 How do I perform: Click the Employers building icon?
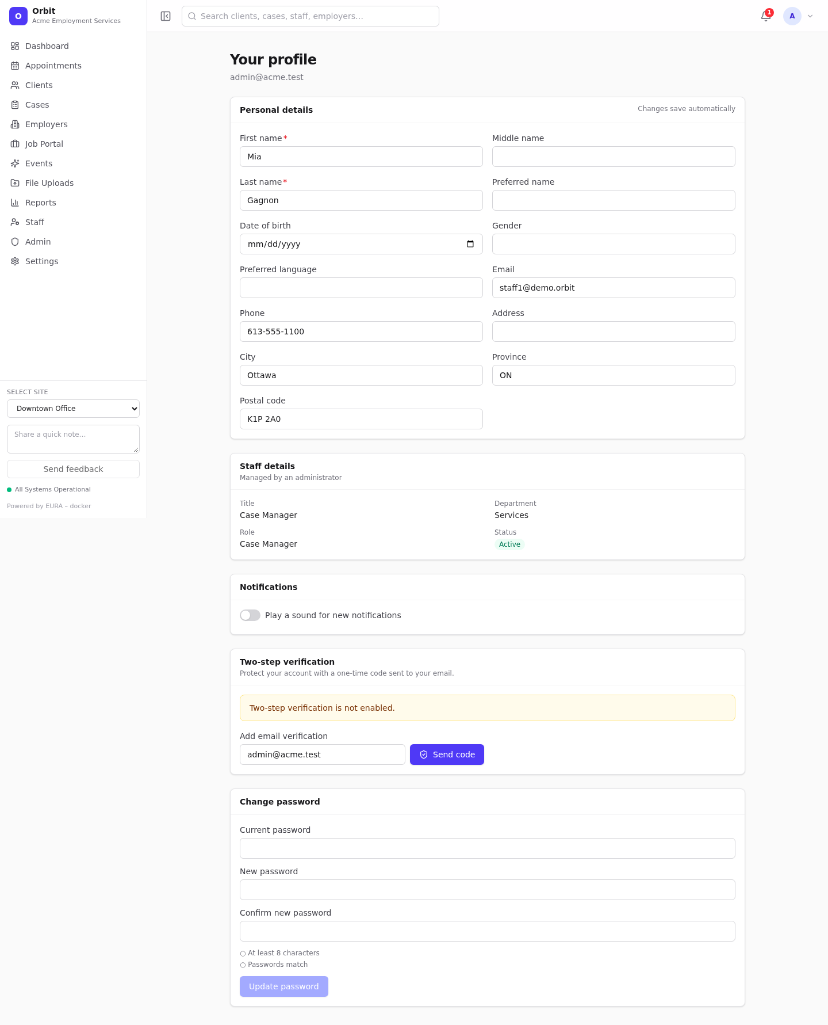point(15,124)
